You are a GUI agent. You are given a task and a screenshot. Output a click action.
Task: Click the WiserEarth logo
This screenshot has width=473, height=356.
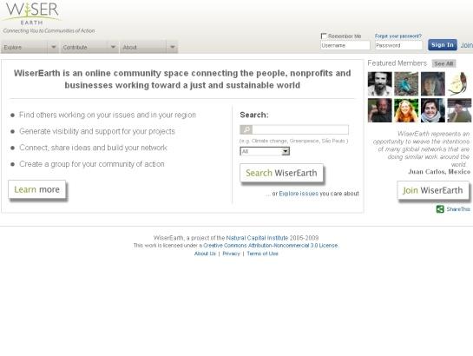pos(31,13)
